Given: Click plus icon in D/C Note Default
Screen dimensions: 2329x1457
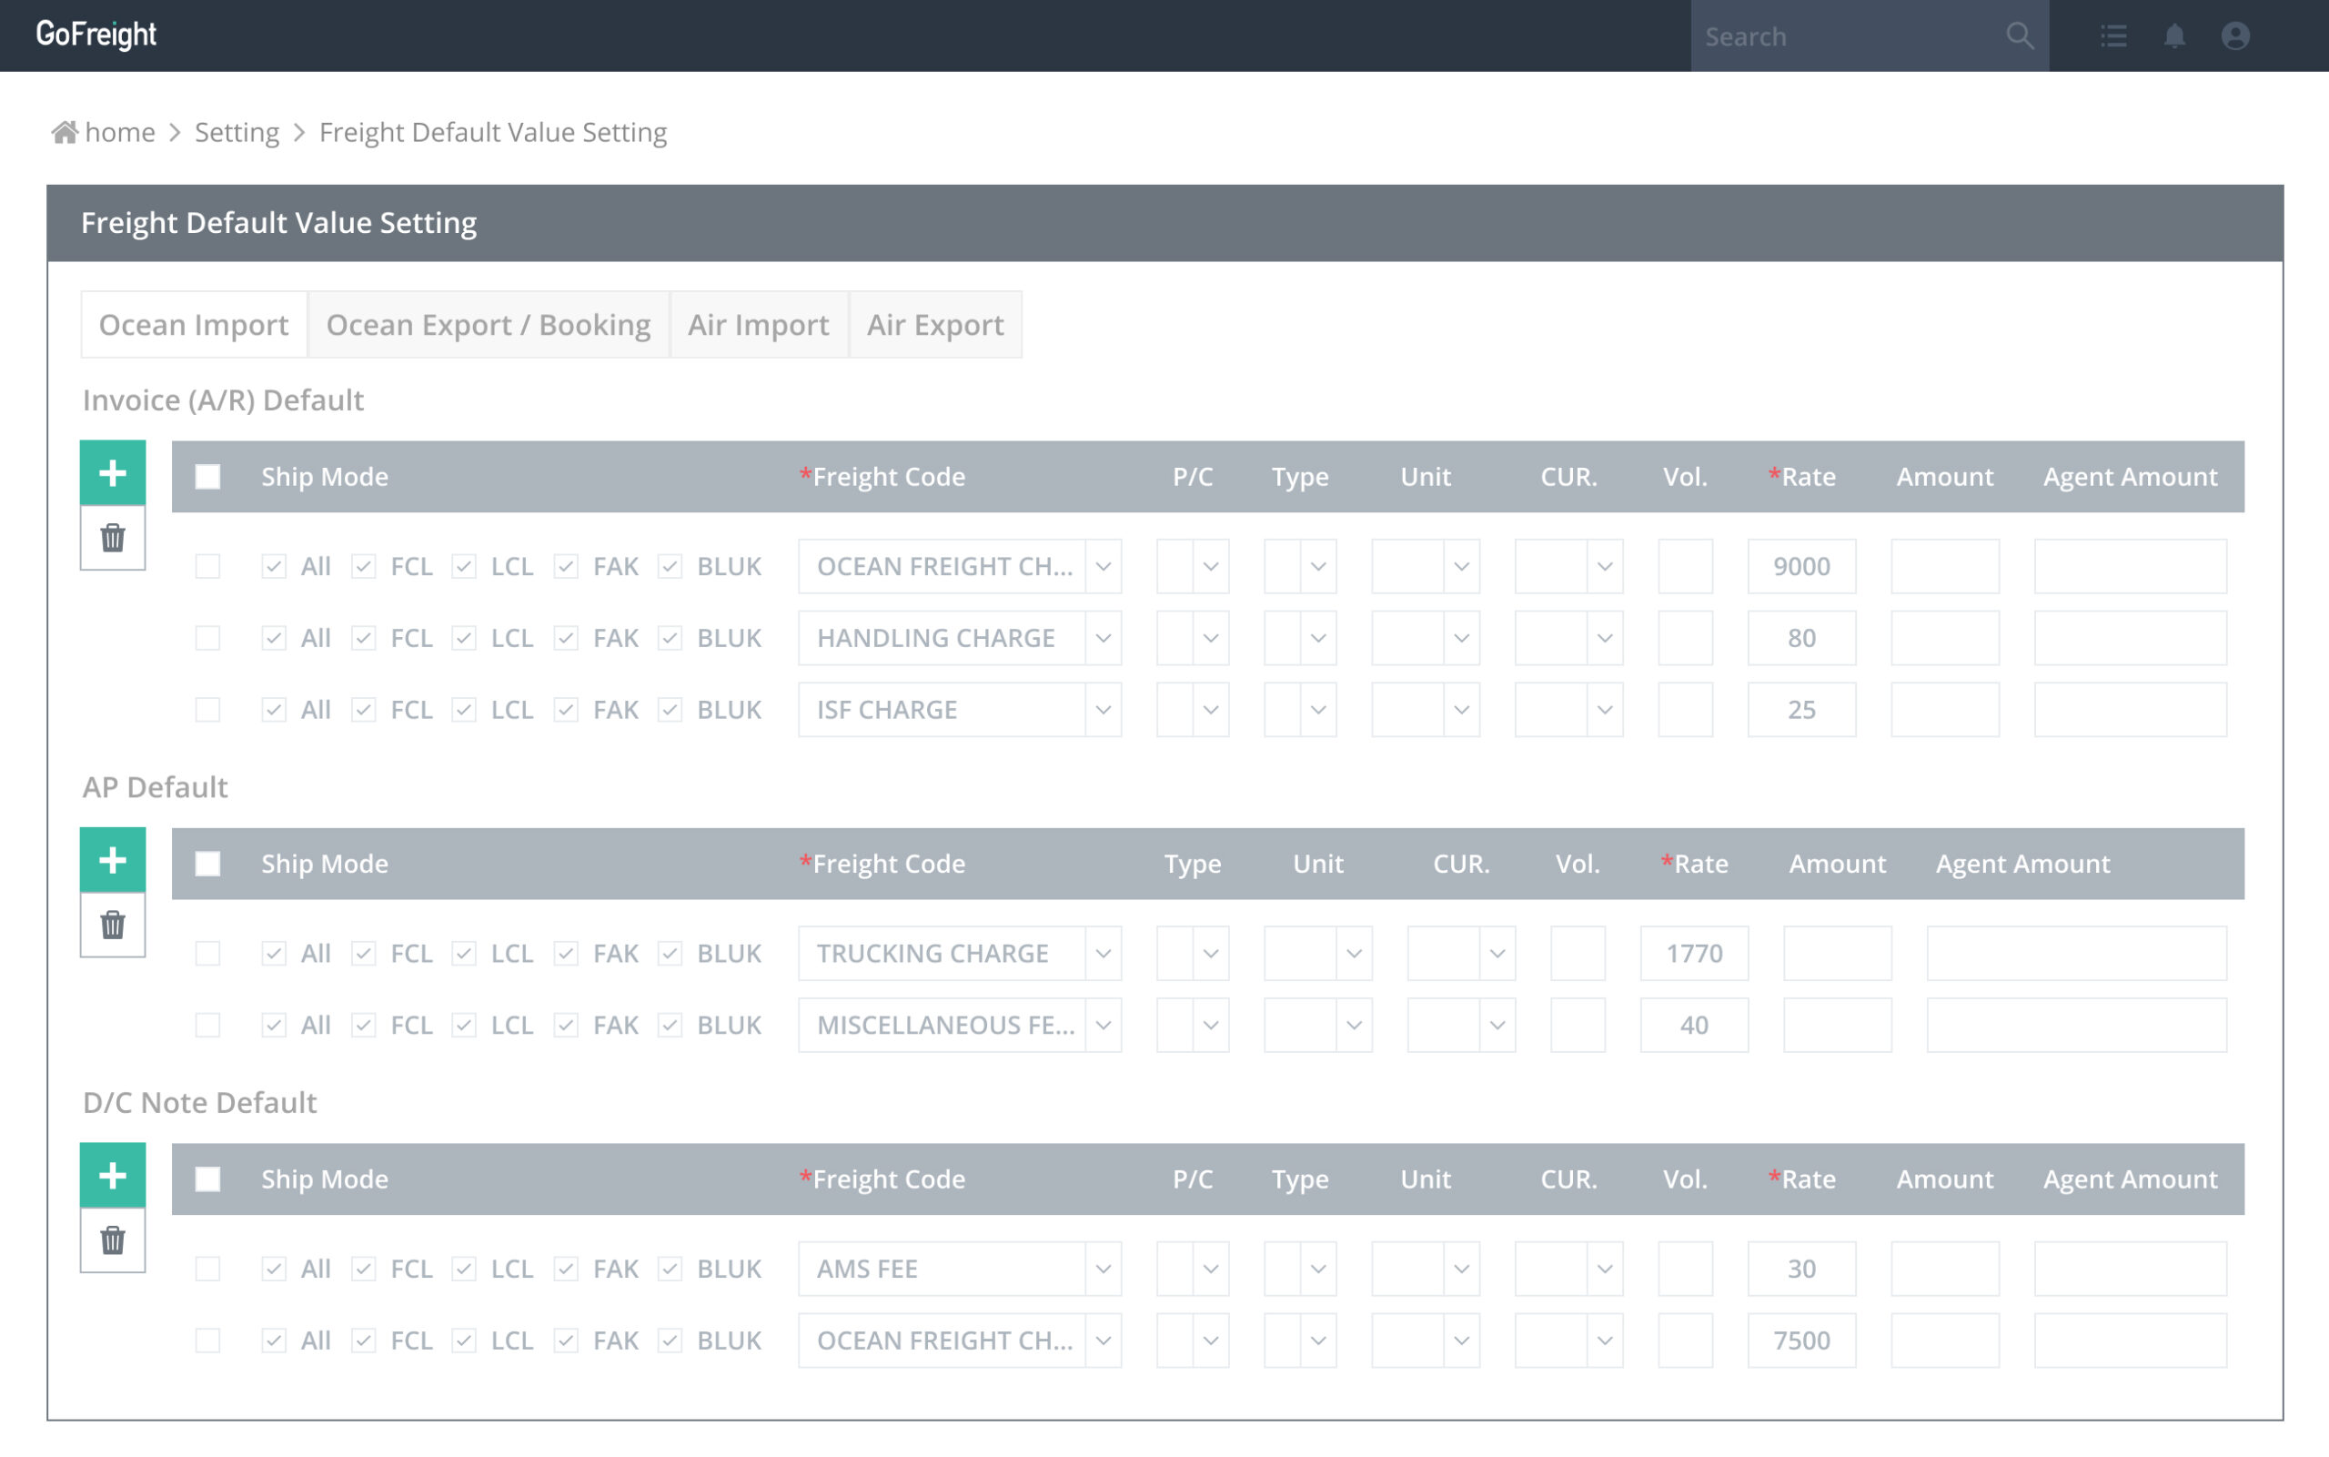Looking at the screenshot, I should click(113, 1176).
